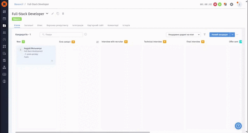This screenshot has height=133, width=248.
Task: Open the settings gear icon
Action: [232, 5]
